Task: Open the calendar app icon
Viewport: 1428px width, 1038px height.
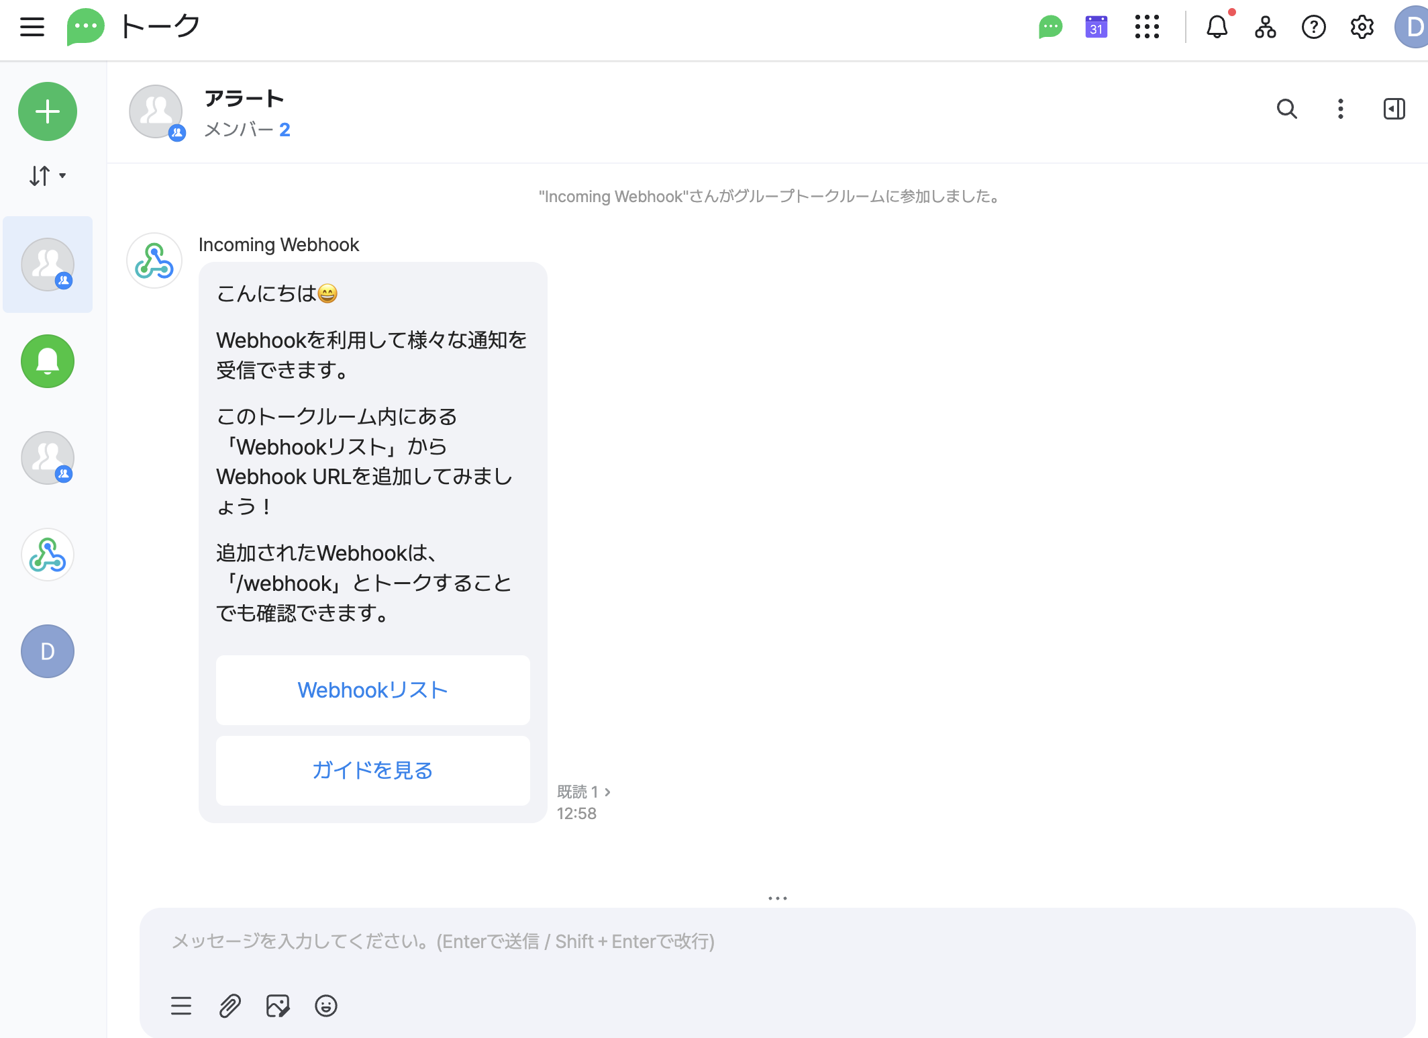Action: (x=1096, y=28)
